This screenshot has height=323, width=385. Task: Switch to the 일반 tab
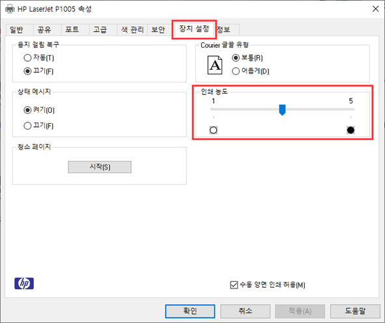point(16,30)
